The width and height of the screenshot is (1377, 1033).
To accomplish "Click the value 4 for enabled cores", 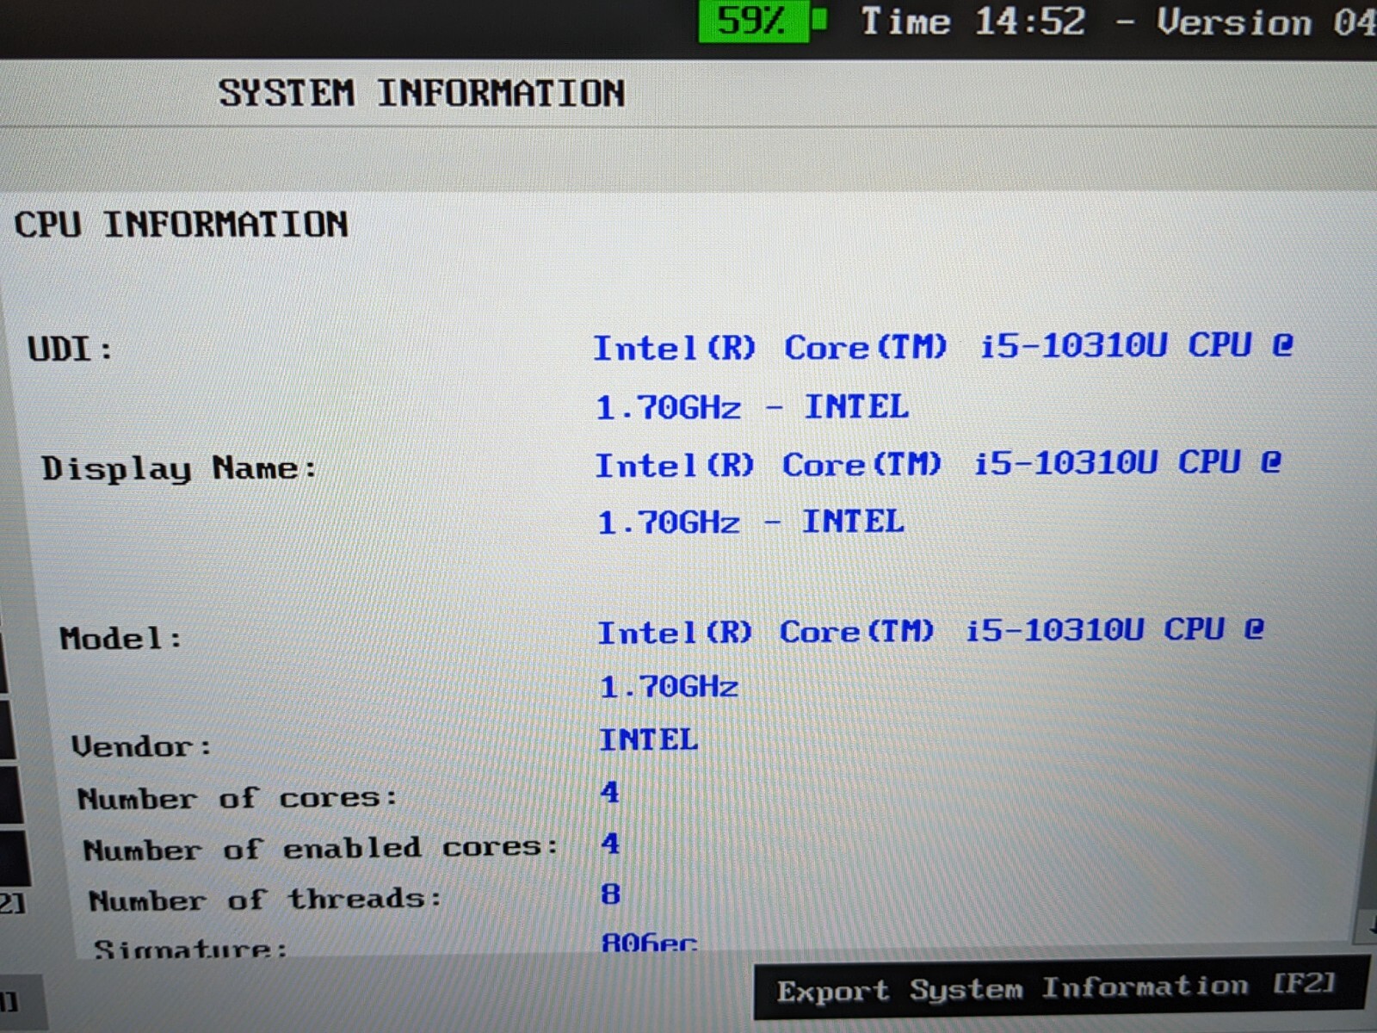I will (610, 843).
